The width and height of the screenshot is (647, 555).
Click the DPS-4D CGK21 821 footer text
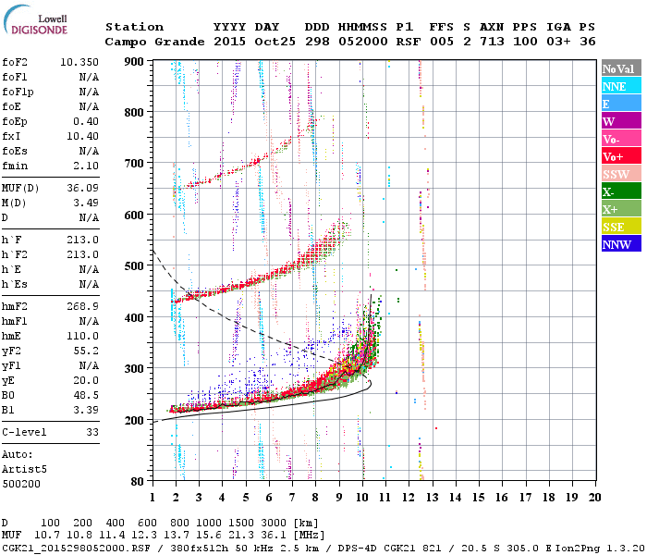tap(389, 549)
